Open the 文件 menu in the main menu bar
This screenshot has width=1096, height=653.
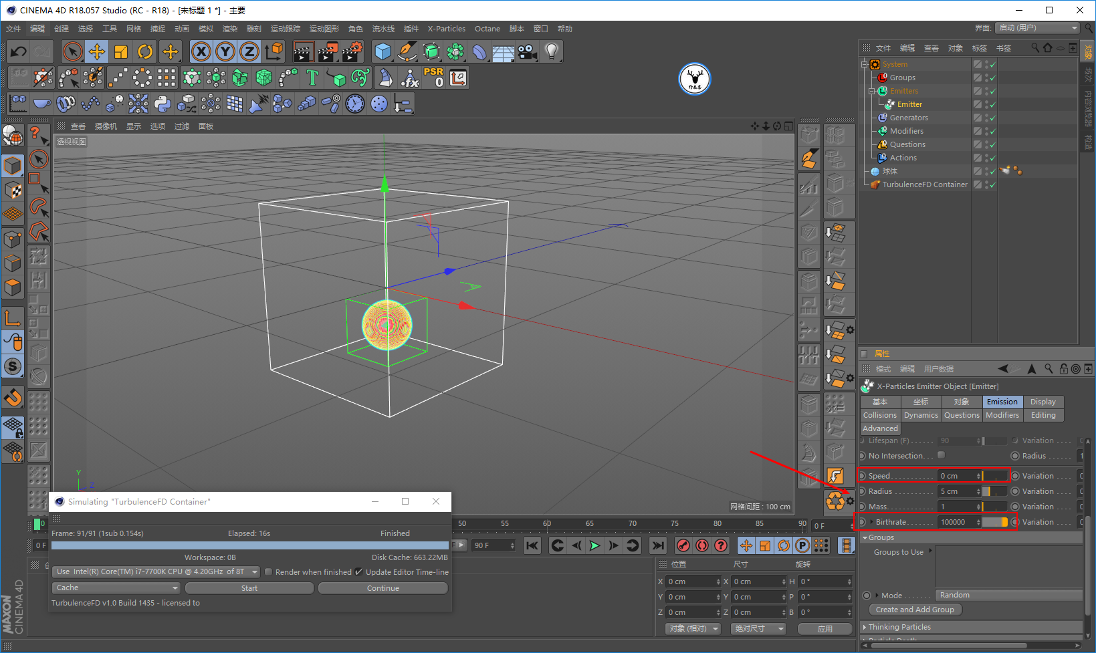tap(13, 29)
